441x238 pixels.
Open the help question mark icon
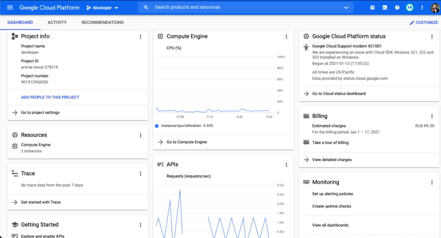pyautogui.click(x=397, y=8)
